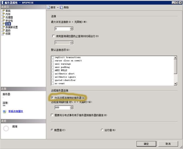Click the options list scroll up arrow
The width and height of the screenshot is (183, 149).
175,58
